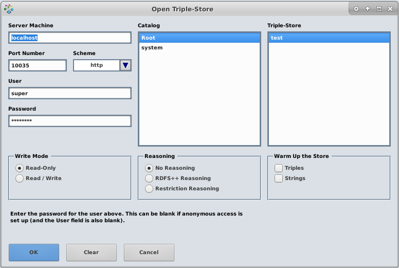Open the Scheme dropdown arrow
This screenshot has width=399, height=268.
(x=125, y=65)
